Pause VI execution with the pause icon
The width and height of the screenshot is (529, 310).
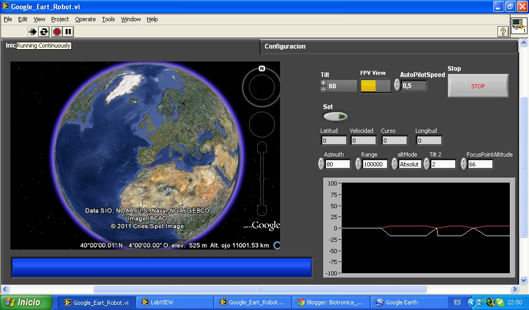(x=67, y=32)
